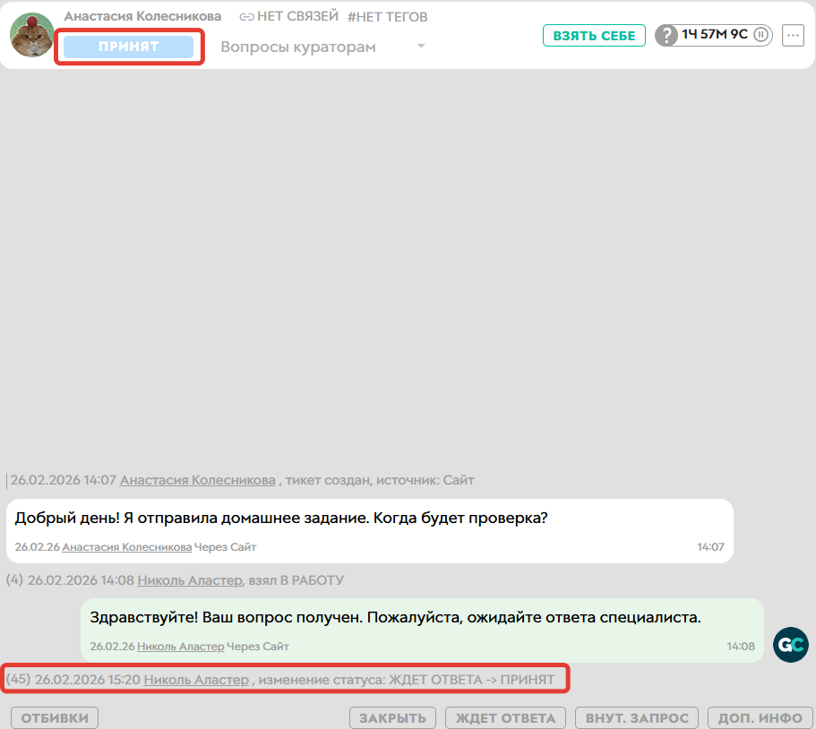The image size is (816, 729).
Task: Open Николь Аластер link under reply message
Action: (x=181, y=647)
